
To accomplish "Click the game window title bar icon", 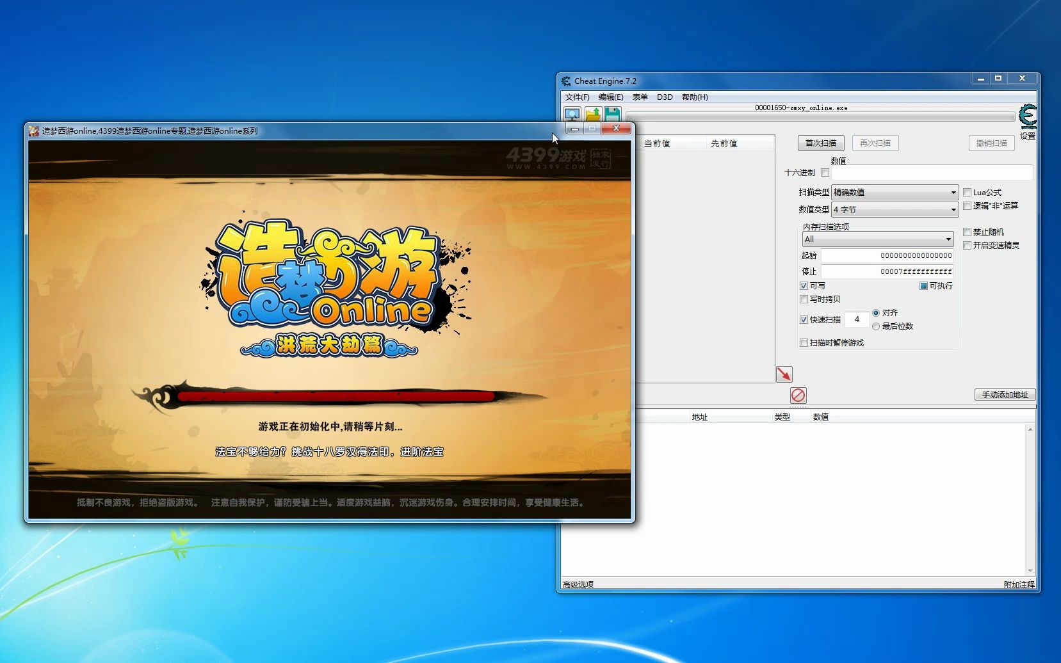I will pos(34,131).
